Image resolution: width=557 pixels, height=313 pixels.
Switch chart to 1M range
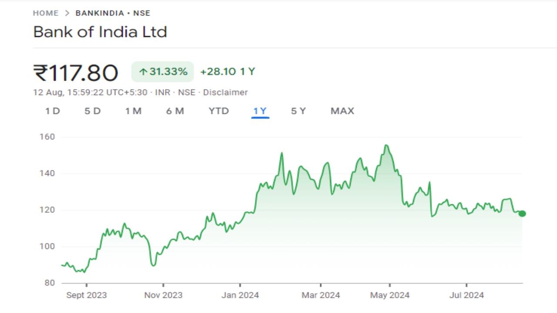pos(133,111)
